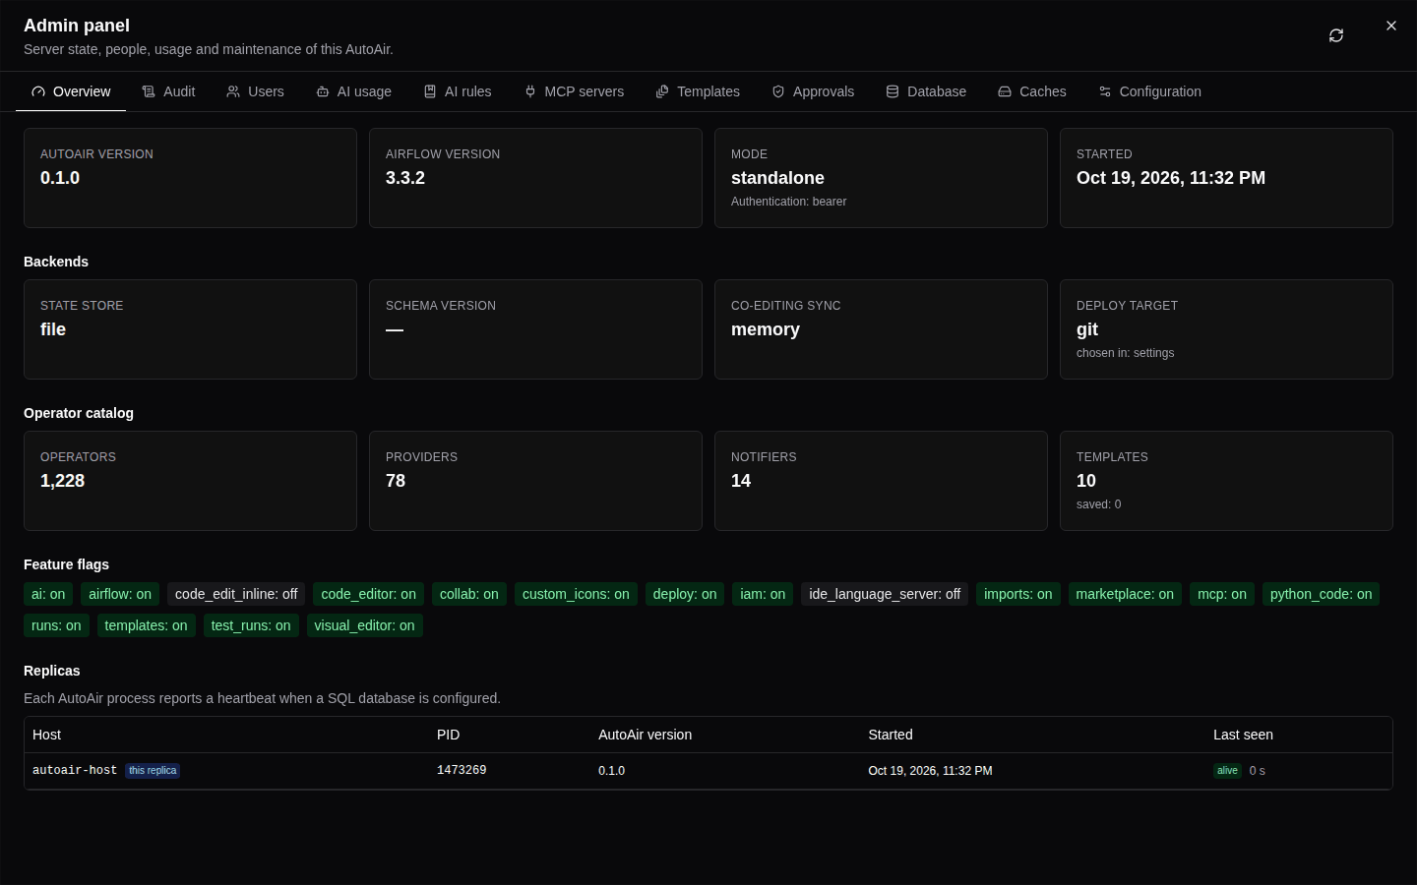The height and width of the screenshot is (885, 1417).
Task: Click the "custom_icons: on" flag
Action: (x=576, y=594)
